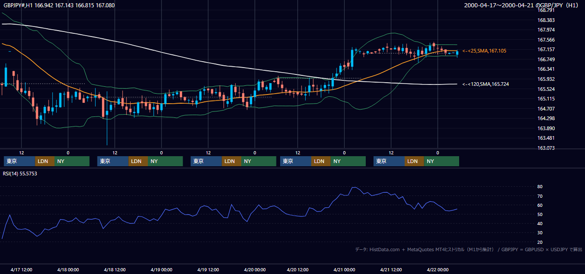585x274 pixels.
Task: Click RSI axis level 80
Action: click(540, 187)
